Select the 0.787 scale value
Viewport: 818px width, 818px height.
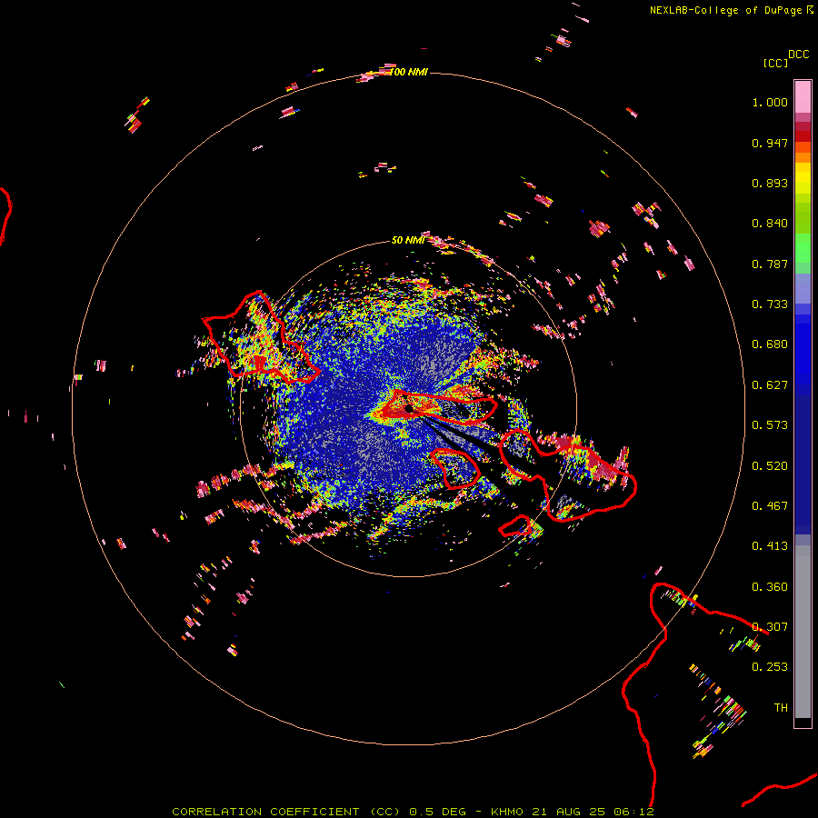click(770, 264)
